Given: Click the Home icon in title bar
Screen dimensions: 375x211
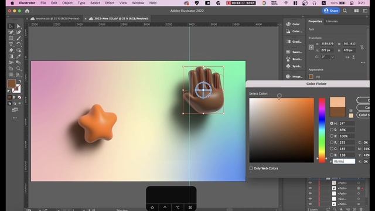Looking at the screenshot, I should (x=27, y=11).
